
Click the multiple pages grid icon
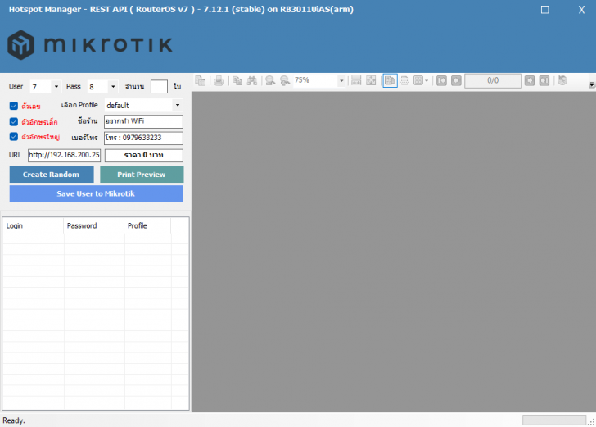click(x=418, y=80)
